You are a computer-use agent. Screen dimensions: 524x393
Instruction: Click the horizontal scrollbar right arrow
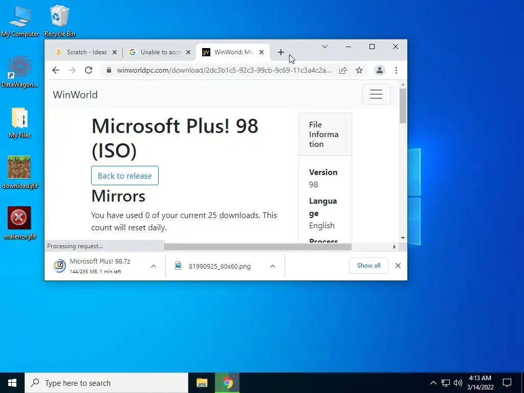tap(395, 247)
